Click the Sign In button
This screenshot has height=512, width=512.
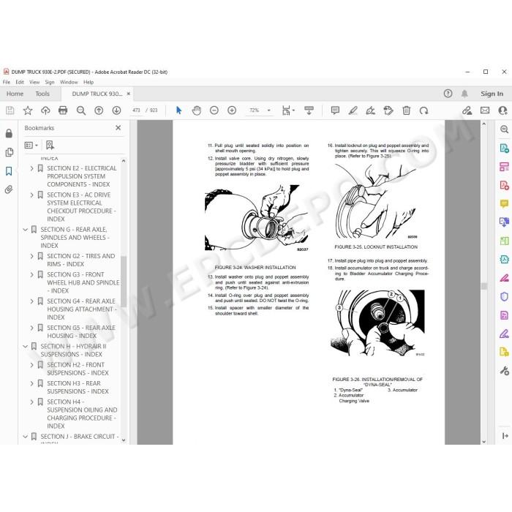492,94
